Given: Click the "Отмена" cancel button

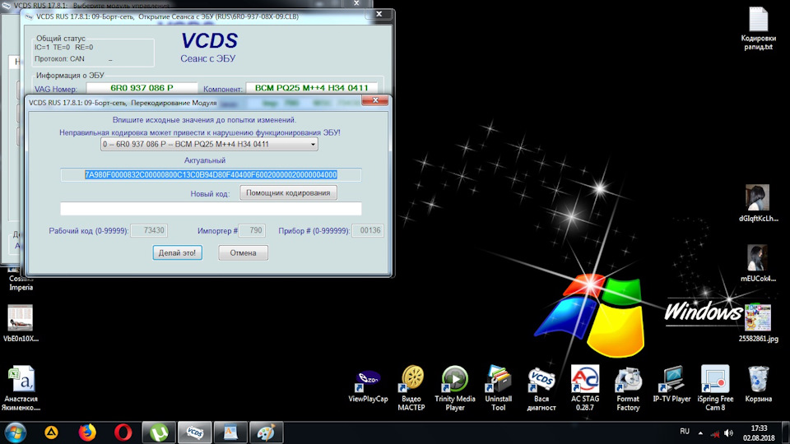Looking at the screenshot, I should 243,252.
